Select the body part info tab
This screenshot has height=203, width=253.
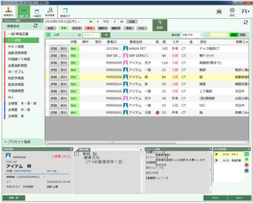coord(84,150)
